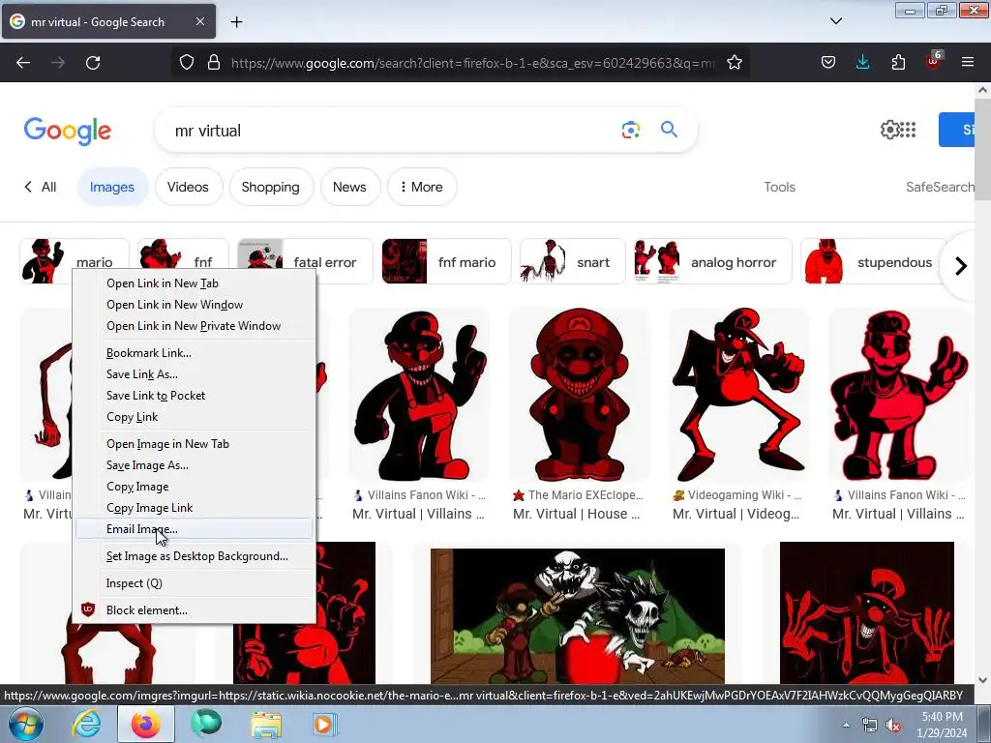Select the 'fatal error' suggestion chip
Viewport: 991px width, 743px height.
click(x=304, y=261)
